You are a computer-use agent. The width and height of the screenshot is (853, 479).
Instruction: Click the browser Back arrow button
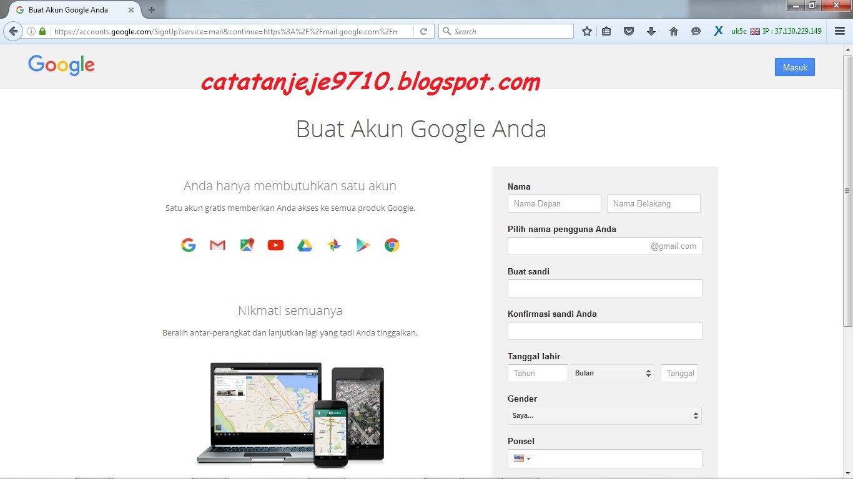13,31
